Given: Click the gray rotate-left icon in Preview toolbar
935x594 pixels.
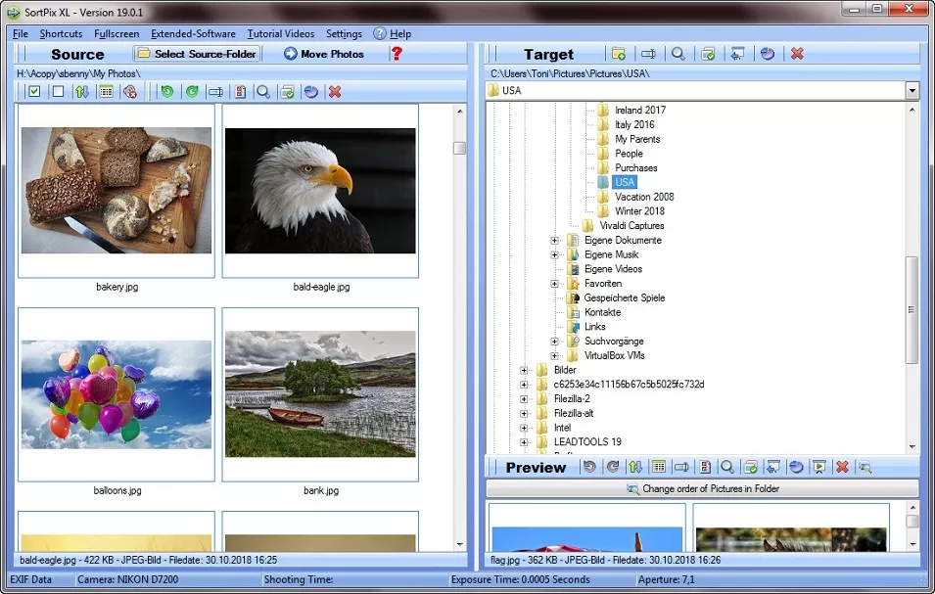Looking at the screenshot, I should click(x=589, y=467).
